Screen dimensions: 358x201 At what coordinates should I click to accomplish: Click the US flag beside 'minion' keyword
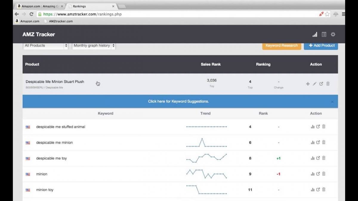click(x=28, y=174)
